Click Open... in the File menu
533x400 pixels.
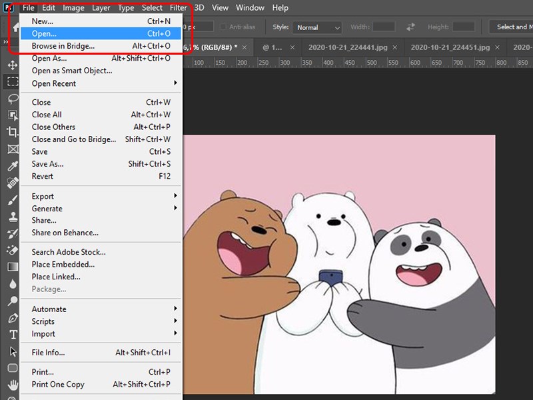tap(44, 33)
